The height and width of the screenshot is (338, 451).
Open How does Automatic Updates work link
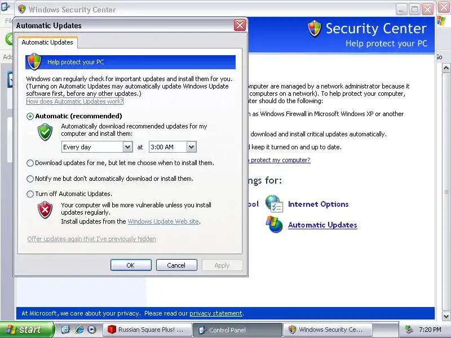pos(75,101)
